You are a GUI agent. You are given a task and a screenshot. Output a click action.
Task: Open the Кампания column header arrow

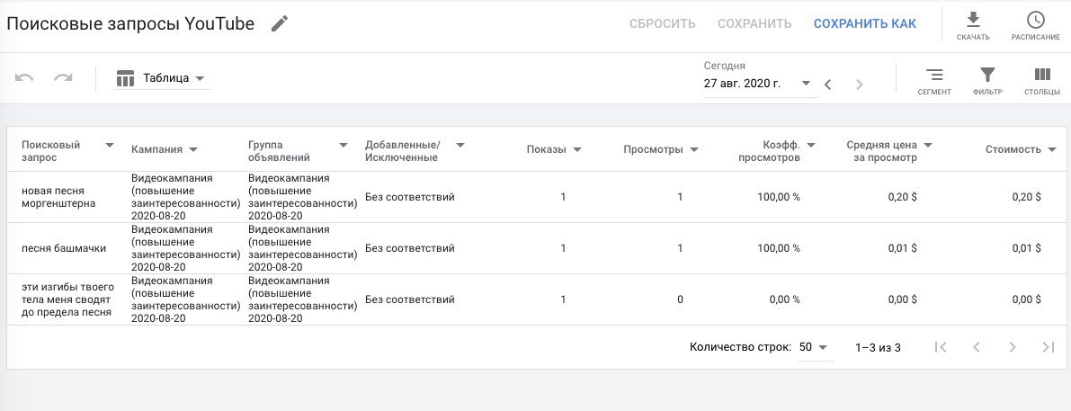[193, 149]
